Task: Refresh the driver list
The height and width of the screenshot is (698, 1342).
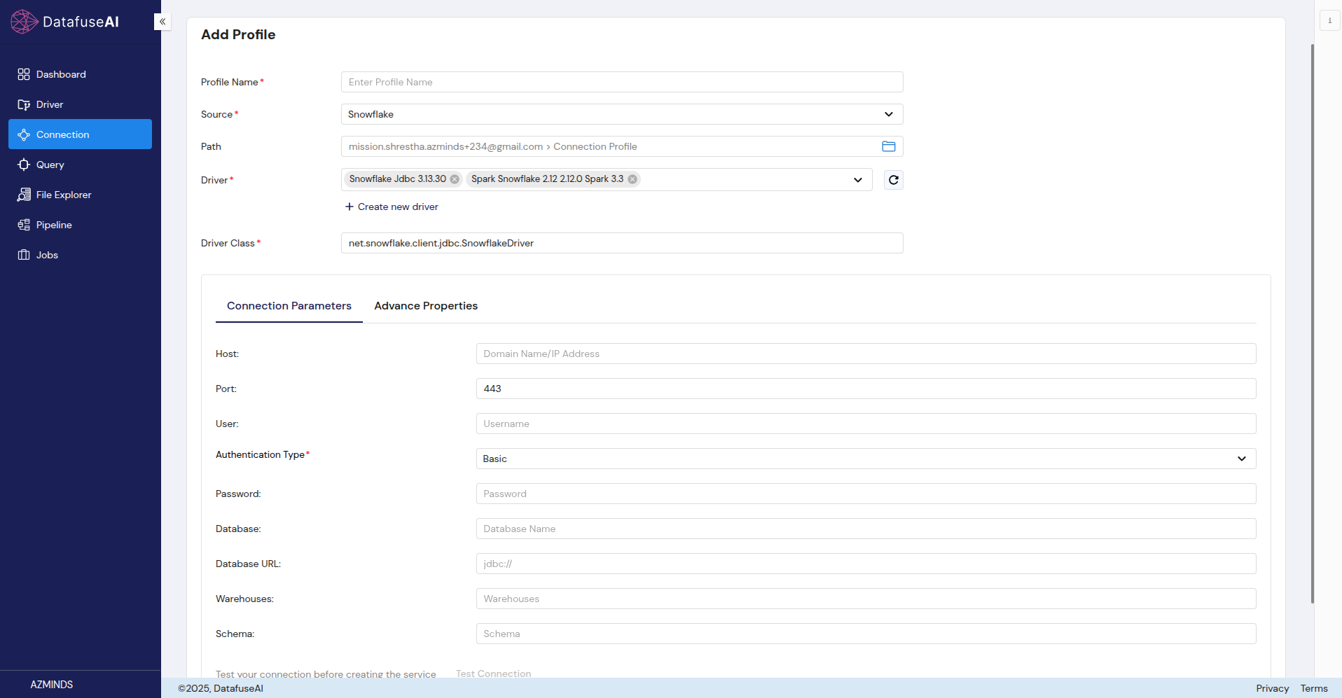Action: tap(893, 180)
